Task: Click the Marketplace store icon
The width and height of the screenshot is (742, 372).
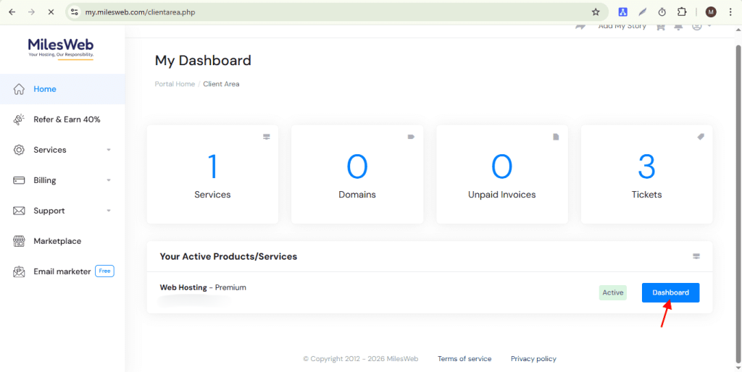Action: pyautogui.click(x=20, y=241)
